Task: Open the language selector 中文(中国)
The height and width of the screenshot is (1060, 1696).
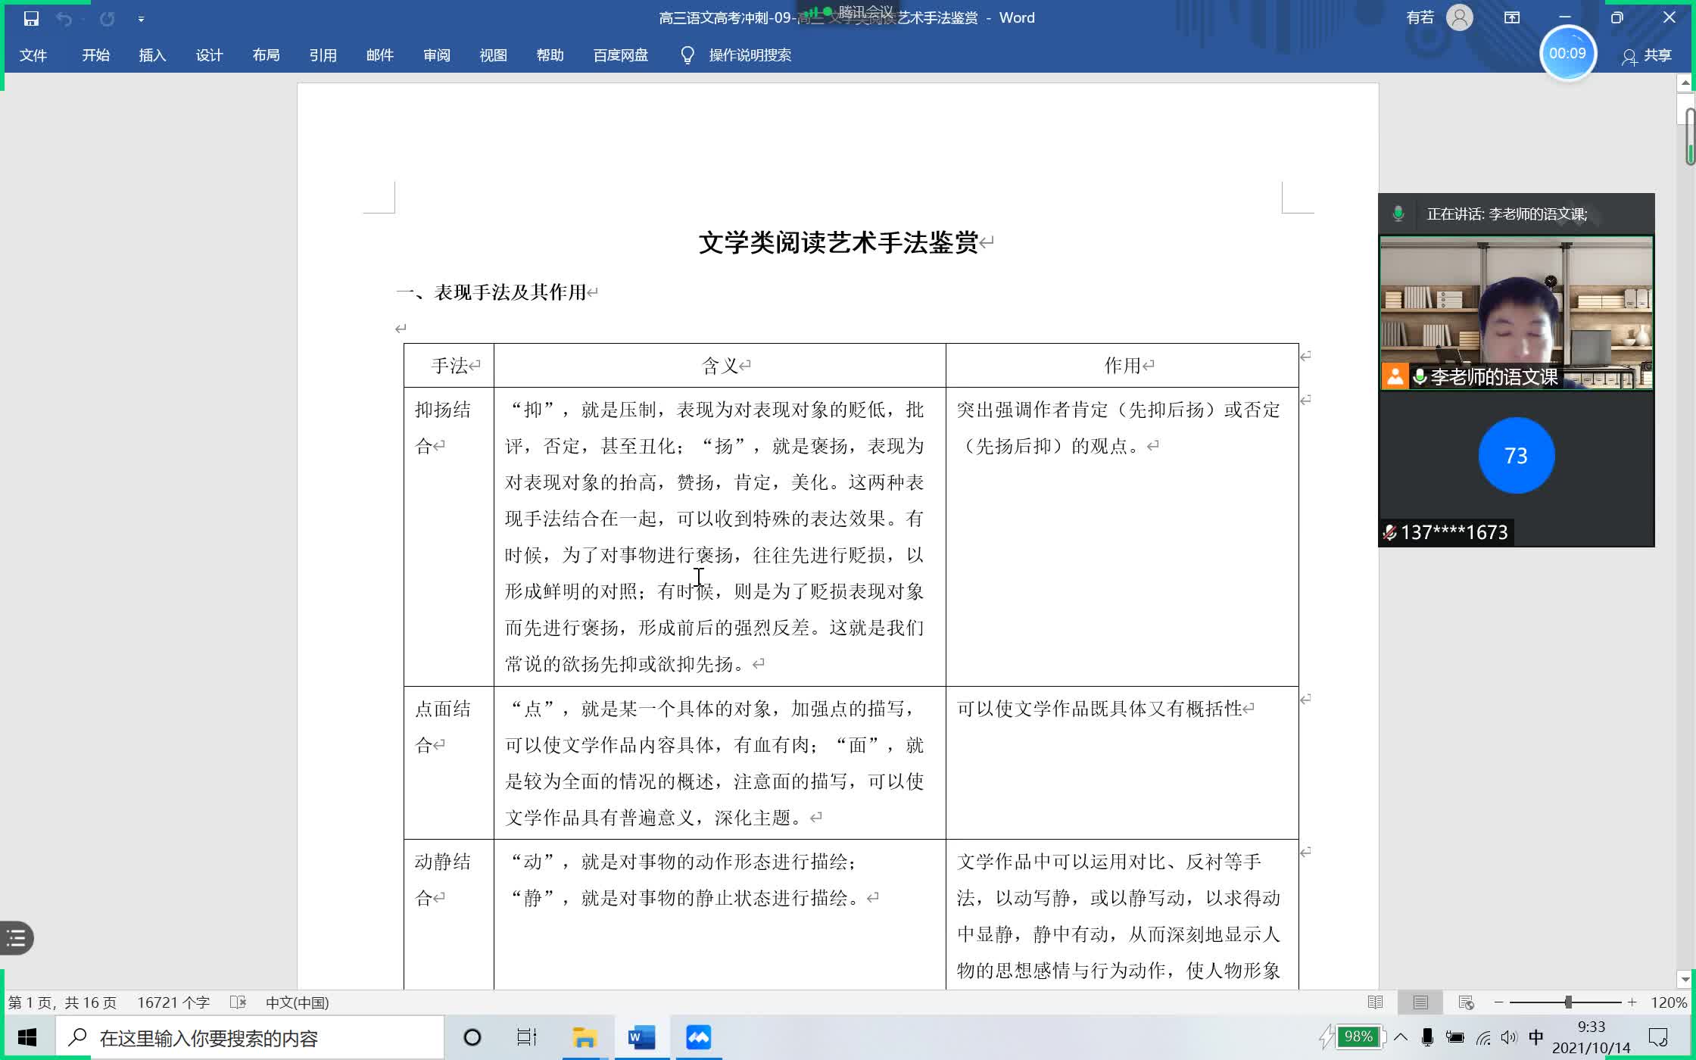Action: (298, 1002)
